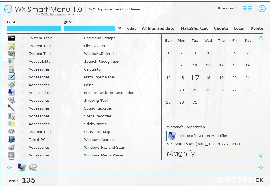Click Snipping Tool entry
270x186 pixels.
click(x=96, y=101)
